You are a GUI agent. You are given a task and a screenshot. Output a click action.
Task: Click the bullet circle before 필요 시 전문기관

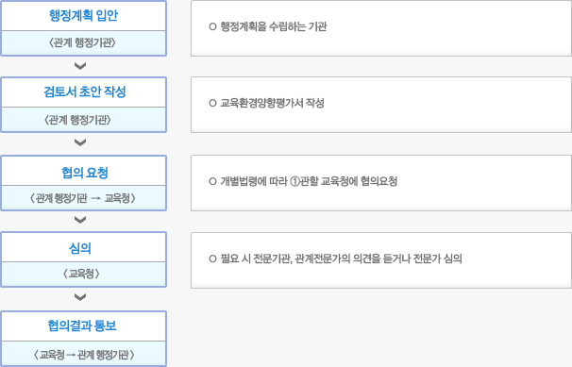click(212, 259)
